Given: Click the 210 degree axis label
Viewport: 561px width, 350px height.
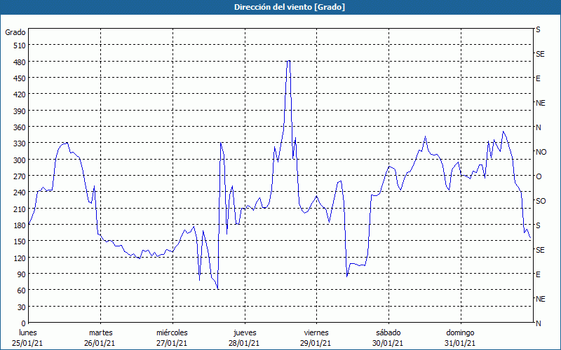Looking at the screenshot, I should pyautogui.click(x=20, y=209).
